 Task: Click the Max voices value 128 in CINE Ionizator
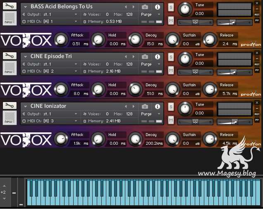coord(129,114)
